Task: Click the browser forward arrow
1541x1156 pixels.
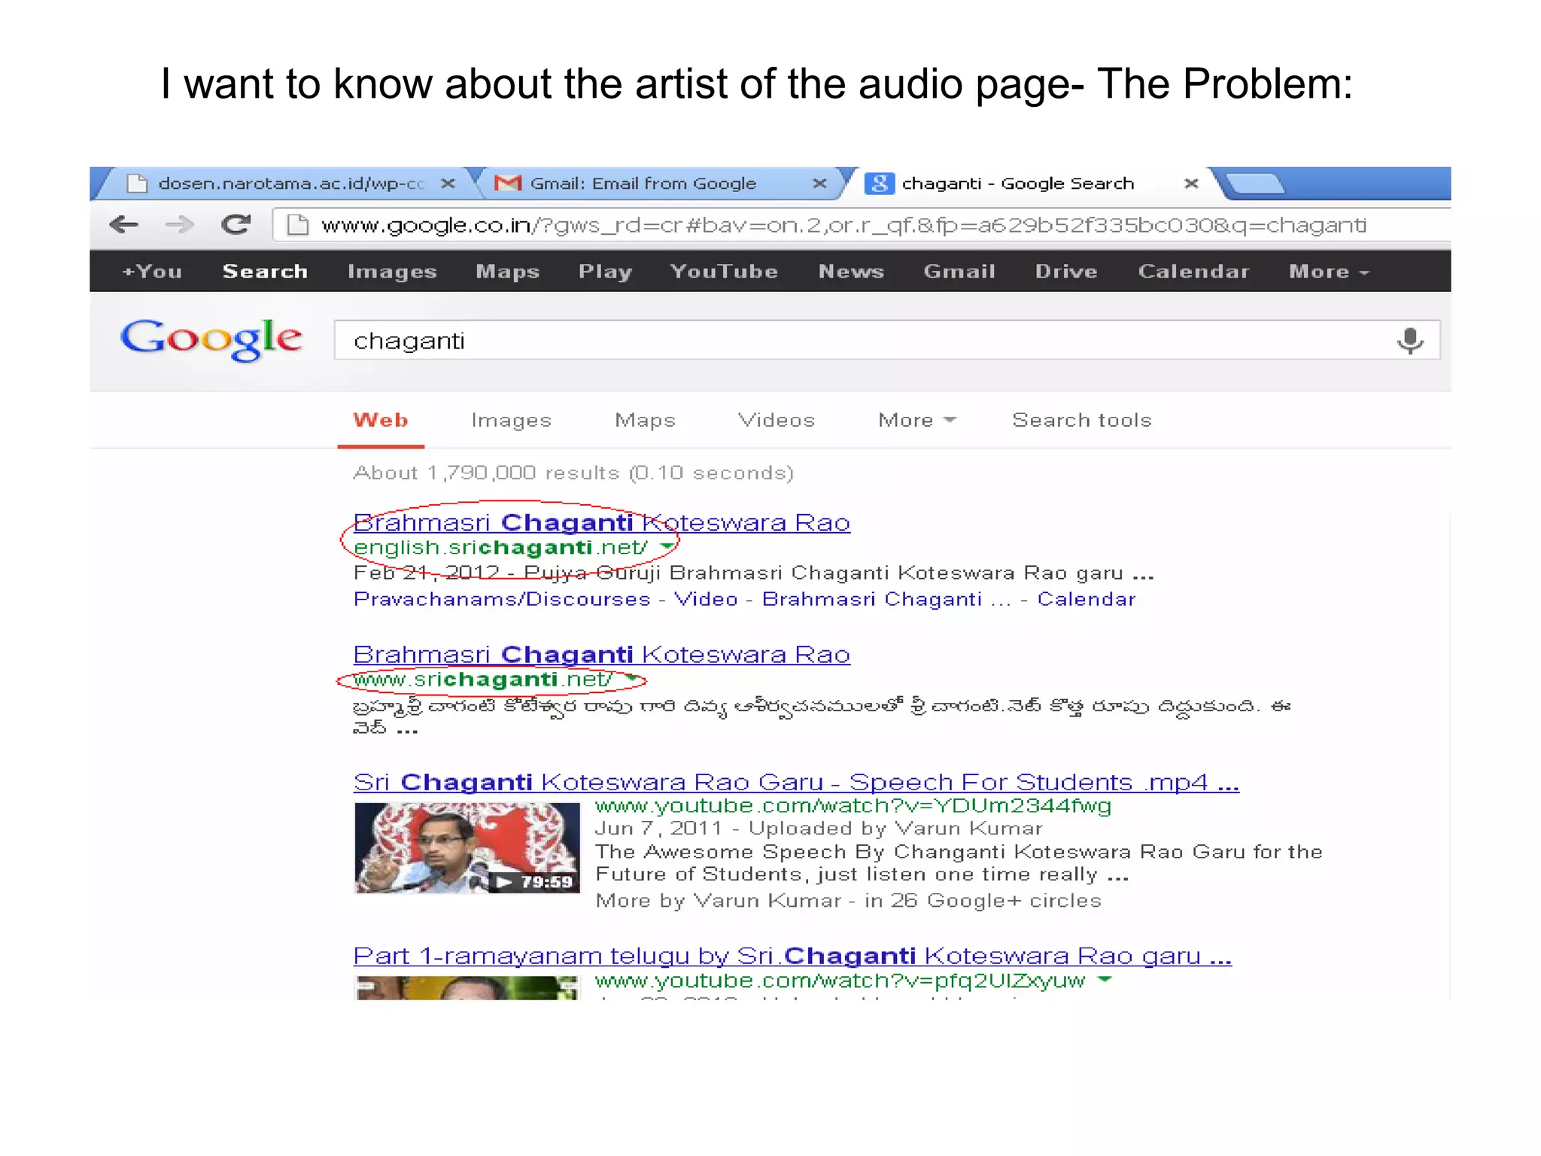Action: 179,224
